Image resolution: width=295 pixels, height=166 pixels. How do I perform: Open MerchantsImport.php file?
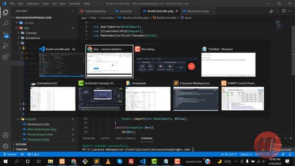42,129
